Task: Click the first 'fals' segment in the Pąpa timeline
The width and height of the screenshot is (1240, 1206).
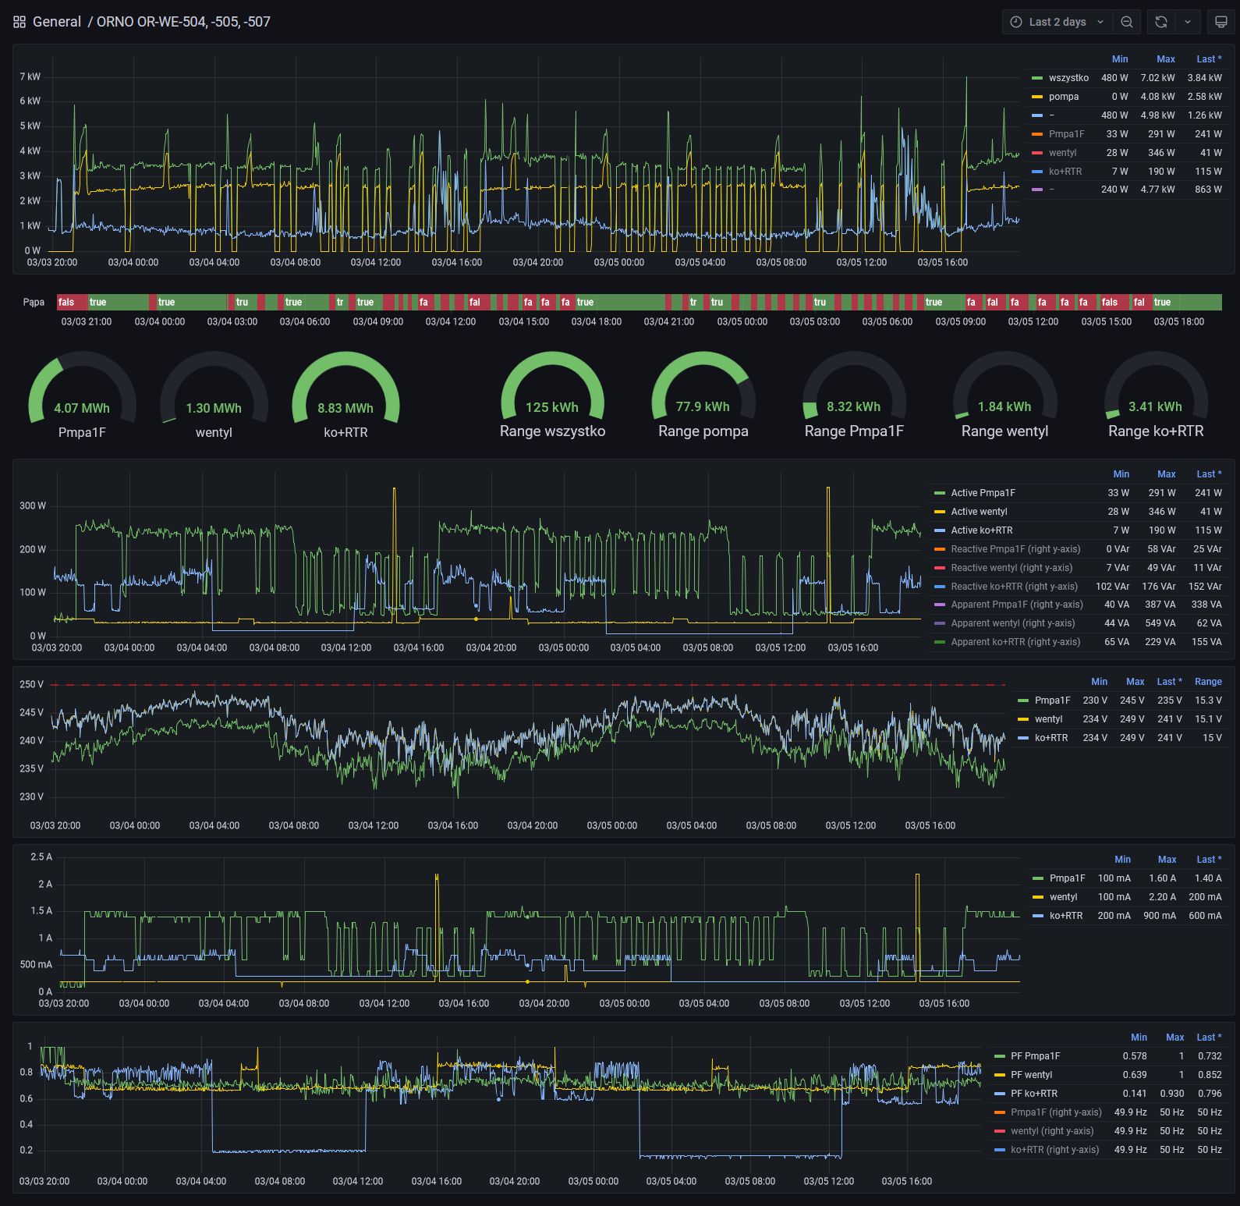Action: [66, 303]
